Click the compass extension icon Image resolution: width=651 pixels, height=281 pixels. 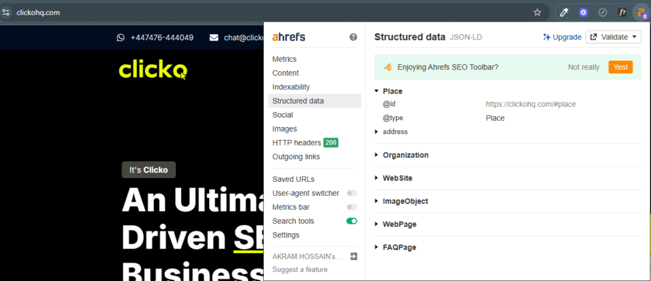[603, 13]
